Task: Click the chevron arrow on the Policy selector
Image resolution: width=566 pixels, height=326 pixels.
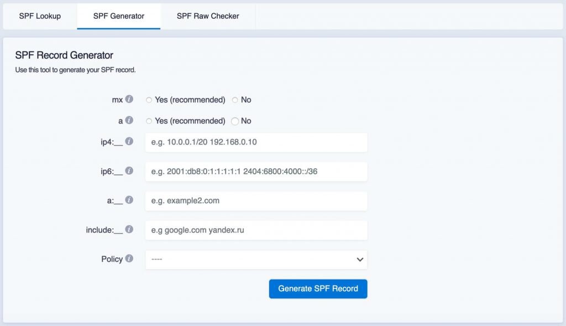Action: [360, 259]
